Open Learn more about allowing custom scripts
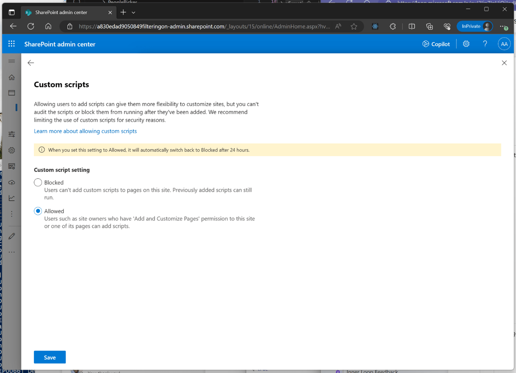This screenshot has height=373, width=516. 85,131
